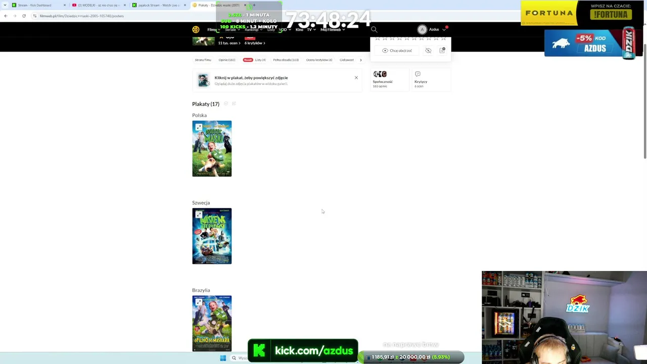Open a new browser tab

(x=254, y=5)
